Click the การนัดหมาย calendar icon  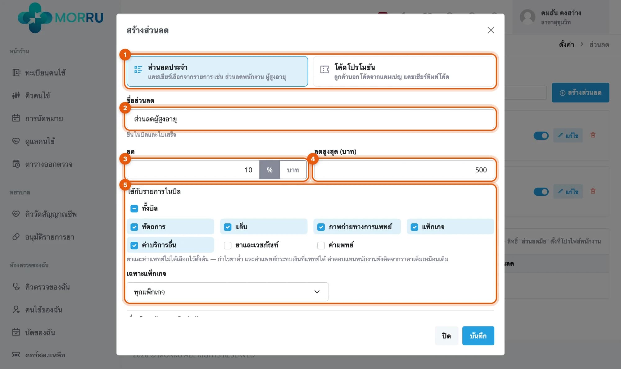coord(16,118)
